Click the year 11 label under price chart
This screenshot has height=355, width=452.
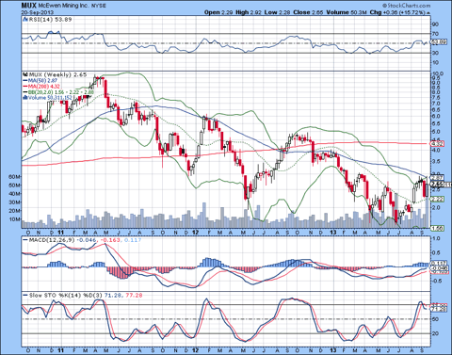point(61,233)
